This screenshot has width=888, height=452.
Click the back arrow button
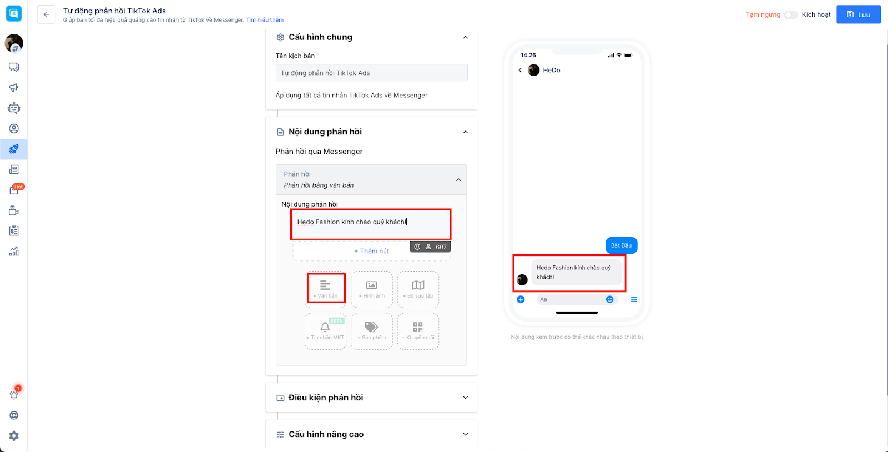coord(47,14)
